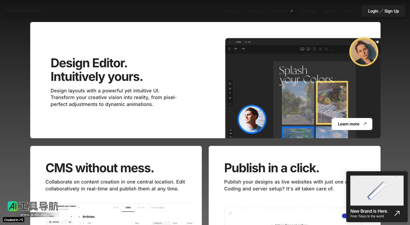Click the Studio.Design logo in header

tap(23, 11)
